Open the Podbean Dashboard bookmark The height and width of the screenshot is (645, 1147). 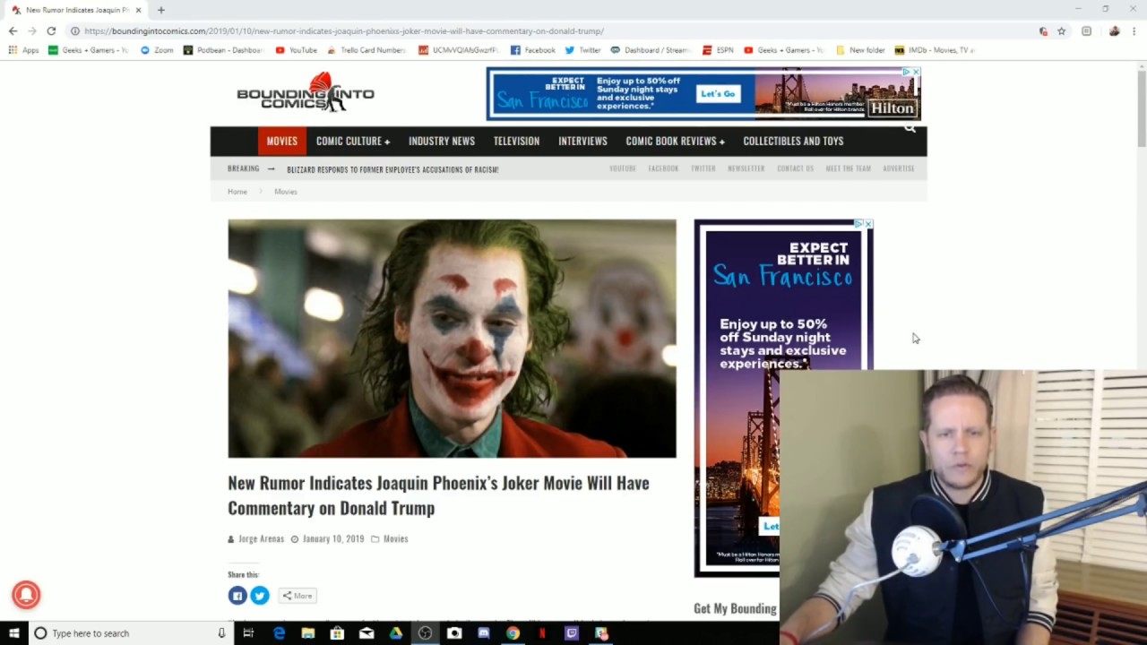223,50
